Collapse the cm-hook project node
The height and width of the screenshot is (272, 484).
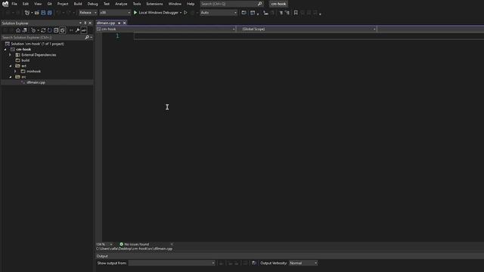pyautogui.click(x=5, y=49)
